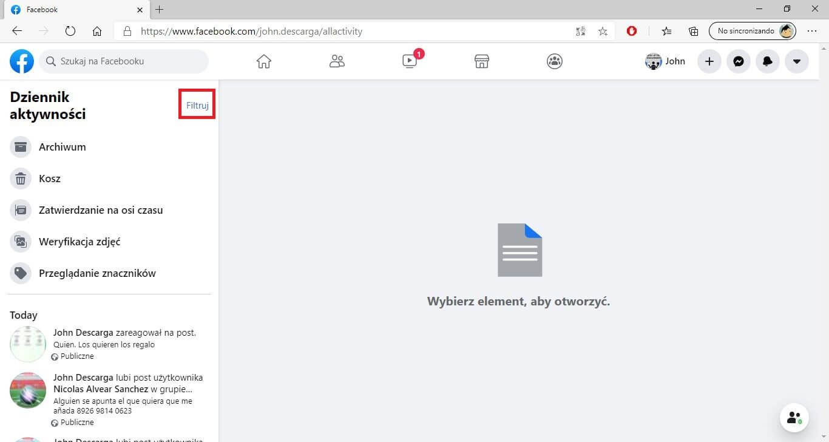The image size is (829, 442).
Task: Close the Facebook browser tab
Action: [140, 10]
